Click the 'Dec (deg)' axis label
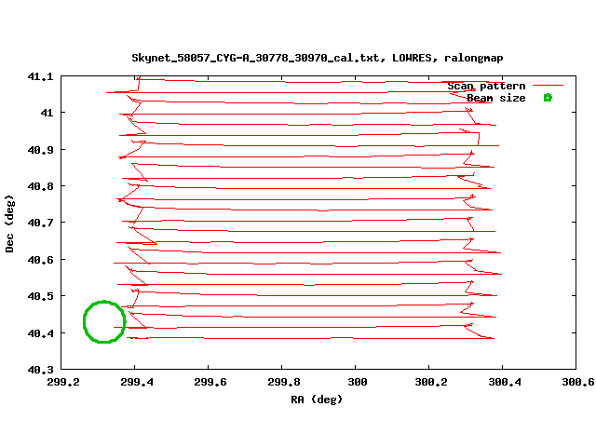Image resolution: width=596 pixels, height=447 pixels. pyautogui.click(x=9, y=223)
